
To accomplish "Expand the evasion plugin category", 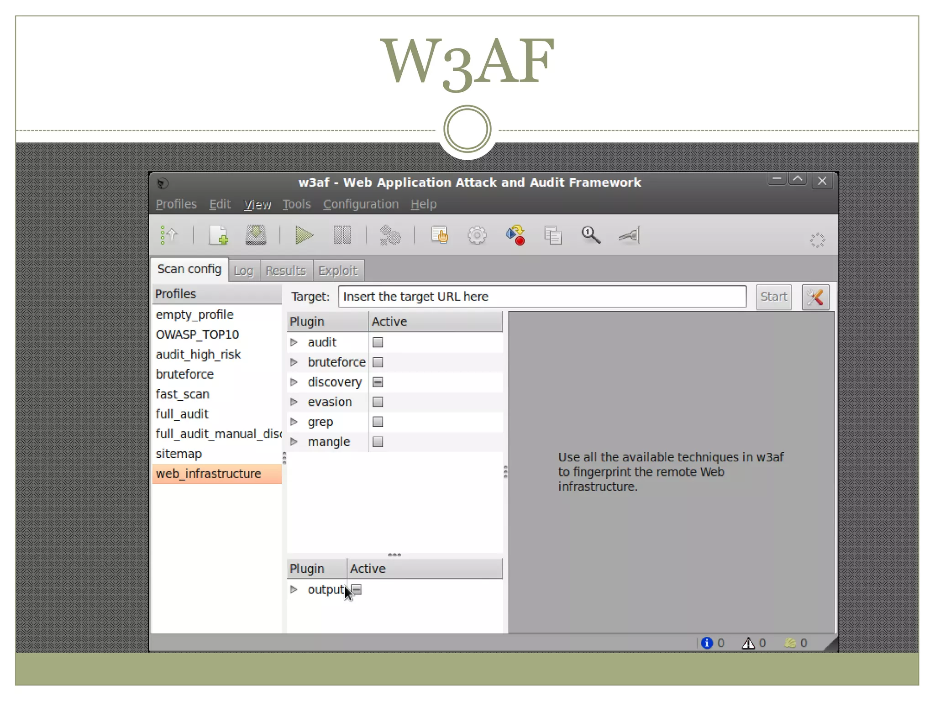I will tap(294, 402).
